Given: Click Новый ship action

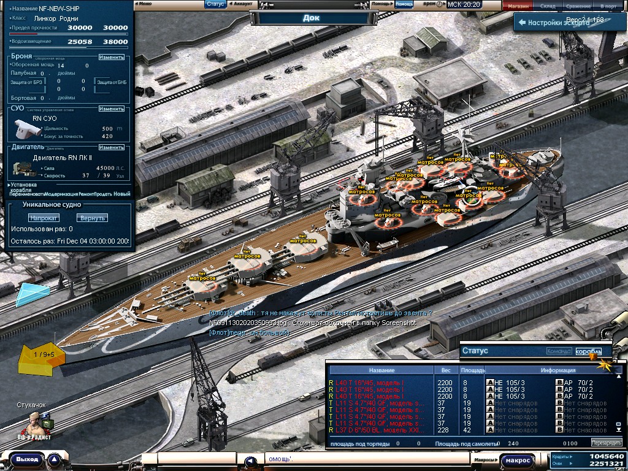Looking at the screenshot, I should [x=122, y=194].
